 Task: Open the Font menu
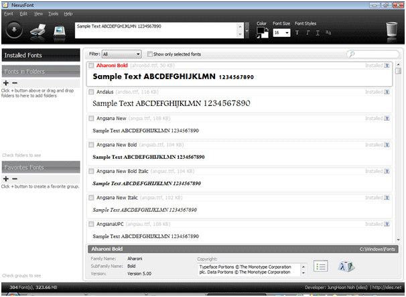click(x=9, y=13)
